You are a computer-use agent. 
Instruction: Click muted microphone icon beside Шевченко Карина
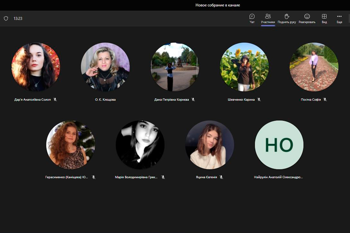(259, 99)
